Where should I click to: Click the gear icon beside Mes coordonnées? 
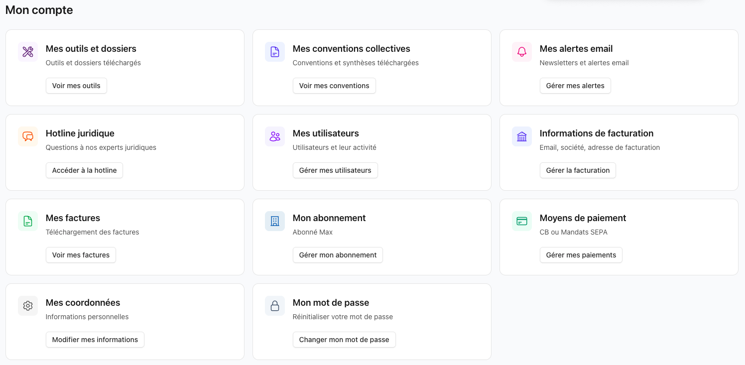(28, 306)
